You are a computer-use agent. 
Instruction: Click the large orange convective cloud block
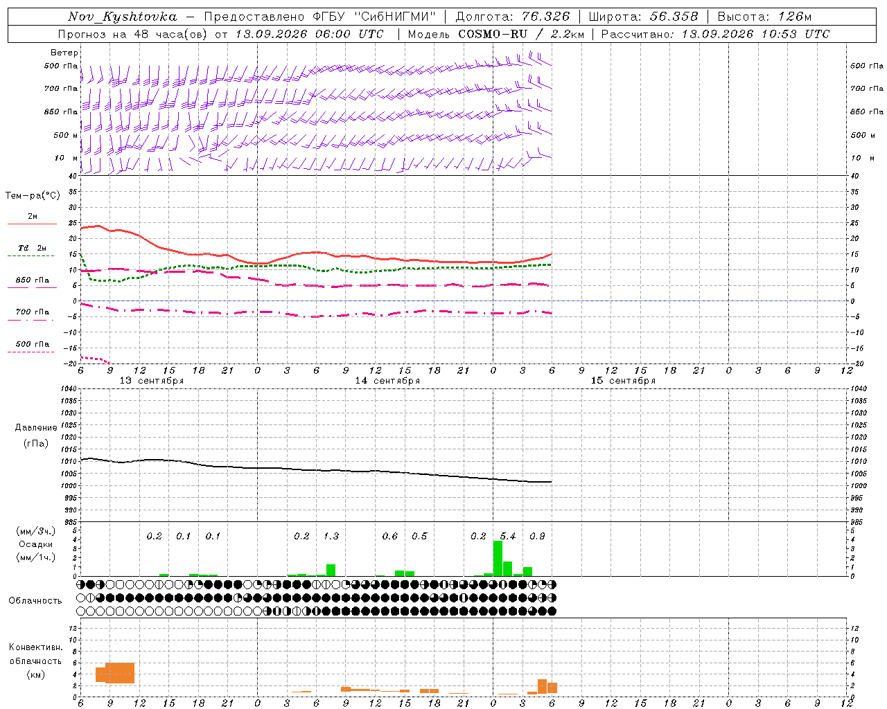(x=120, y=673)
